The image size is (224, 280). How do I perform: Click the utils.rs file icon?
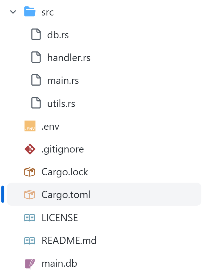tap(36, 103)
